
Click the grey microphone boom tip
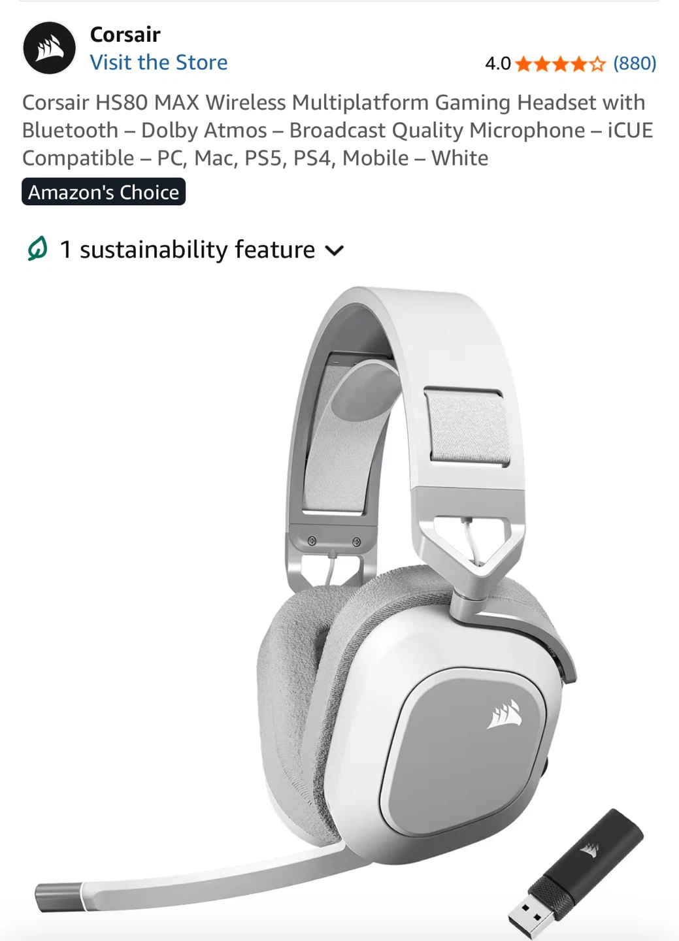coord(58,897)
